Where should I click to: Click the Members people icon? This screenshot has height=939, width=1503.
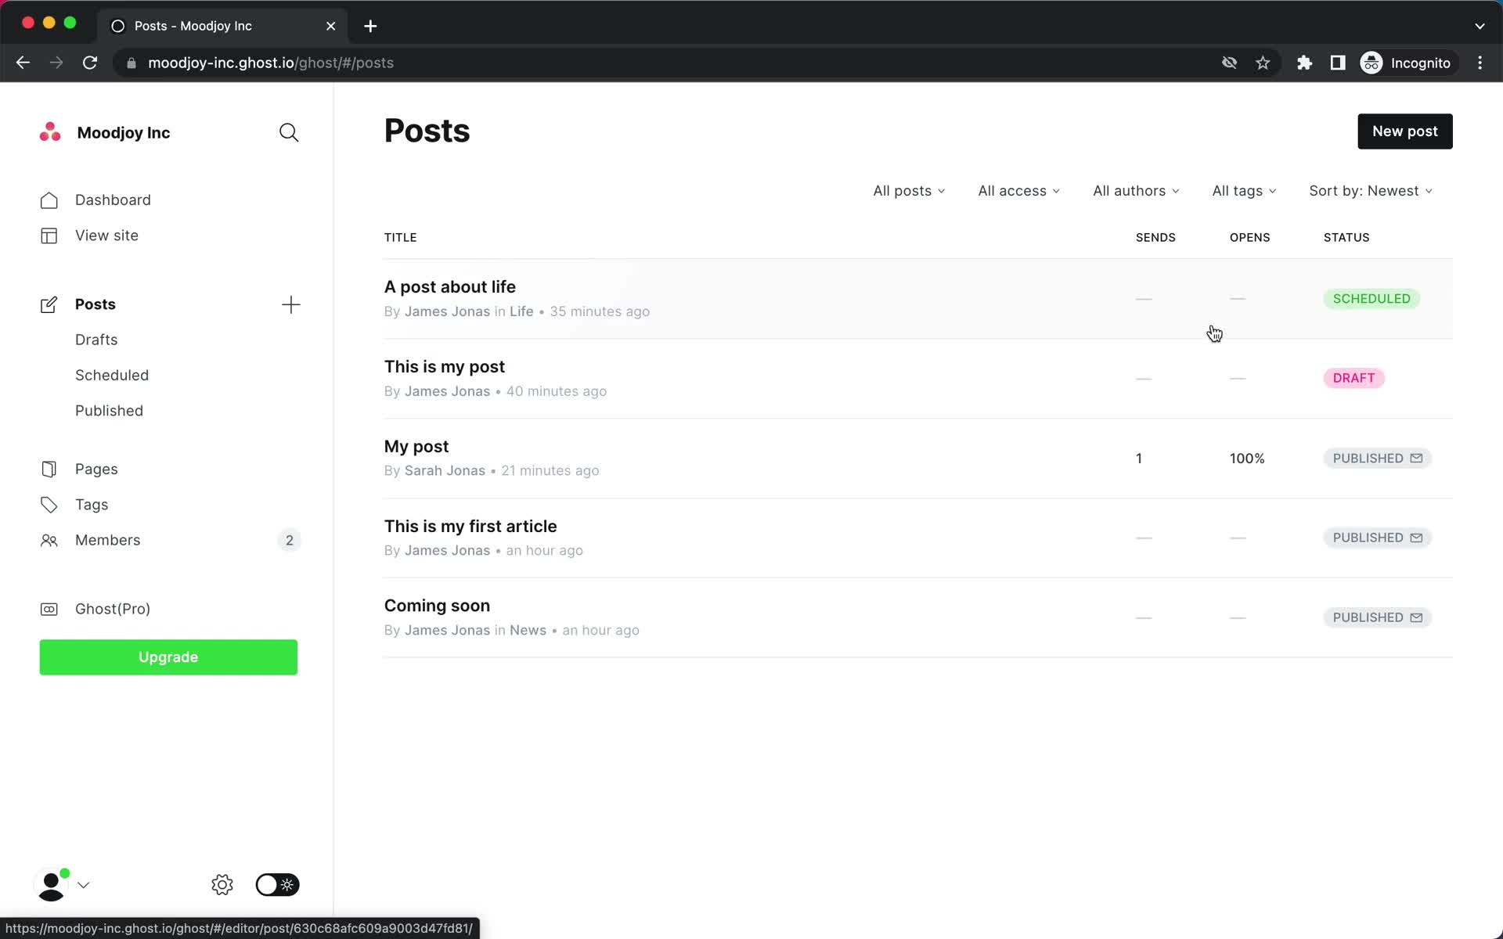click(x=49, y=541)
